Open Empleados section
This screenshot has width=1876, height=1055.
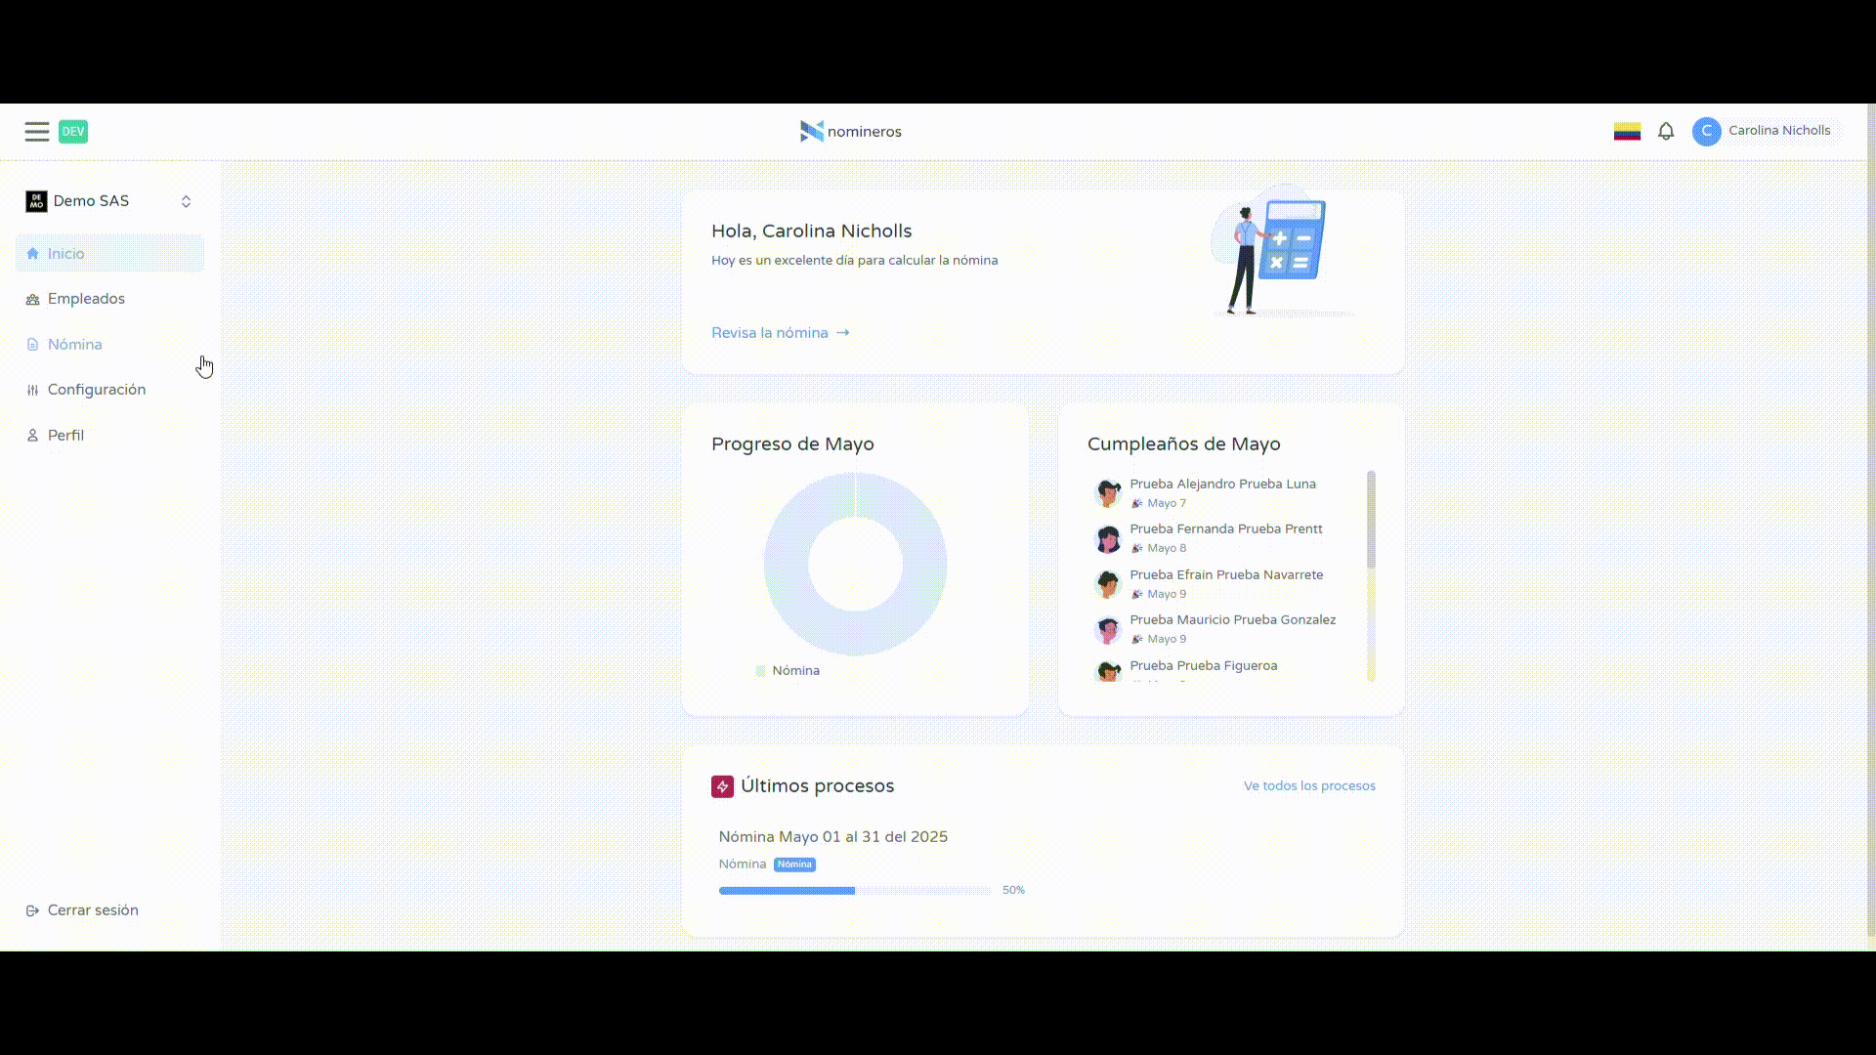pyautogui.click(x=86, y=299)
